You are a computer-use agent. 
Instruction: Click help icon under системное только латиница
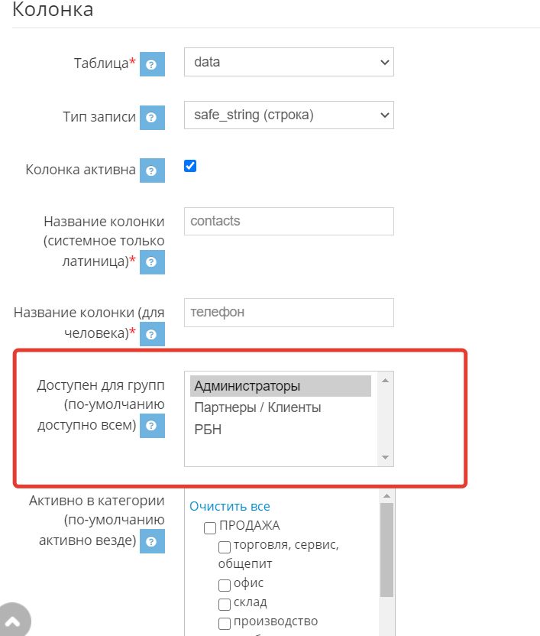(152, 261)
